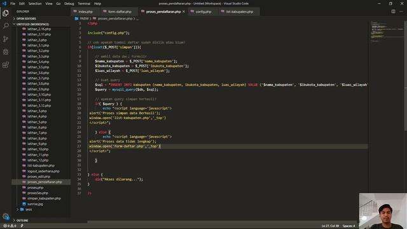The width and height of the screenshot is (407, 229).
Task: Switch to the list-kabupaten.php tab
Action: point(239,11)
